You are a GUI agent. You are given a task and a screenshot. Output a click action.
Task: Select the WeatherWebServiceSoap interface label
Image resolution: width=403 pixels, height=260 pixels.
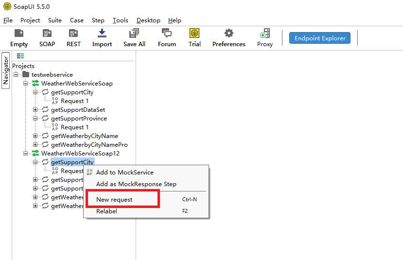(77, 83)
